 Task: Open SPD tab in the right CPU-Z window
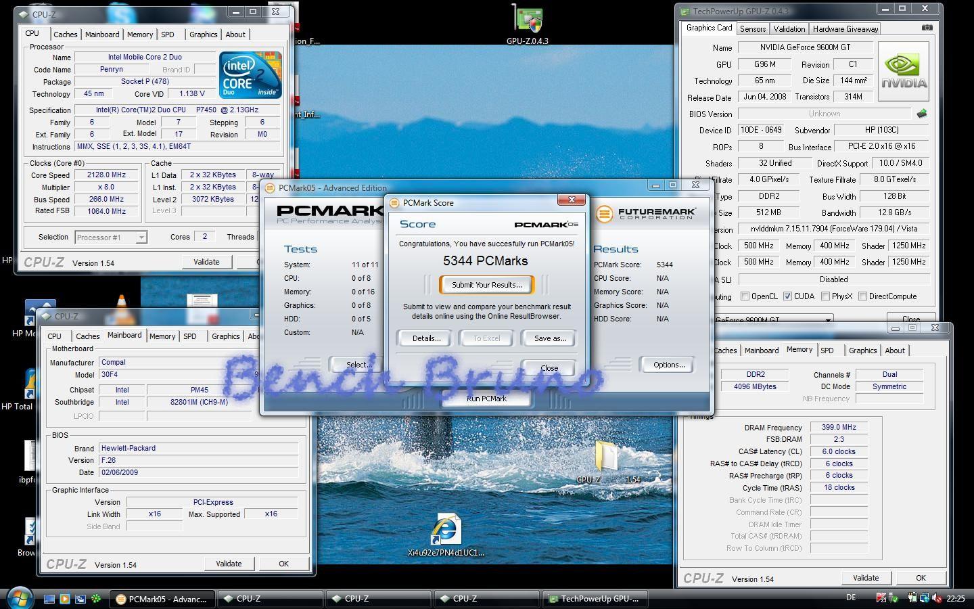click(x=827, y=351)
